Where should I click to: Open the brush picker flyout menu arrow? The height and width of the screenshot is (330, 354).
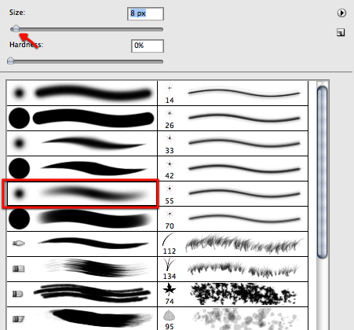(341, 13)
